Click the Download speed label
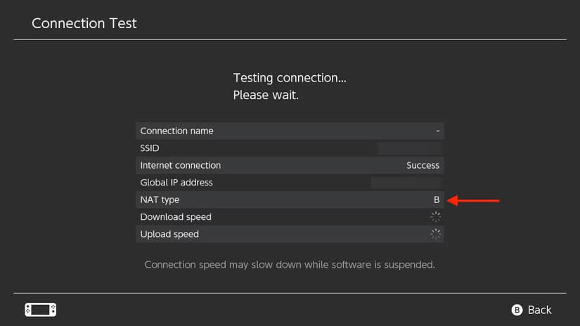 (x=176, y=217)
